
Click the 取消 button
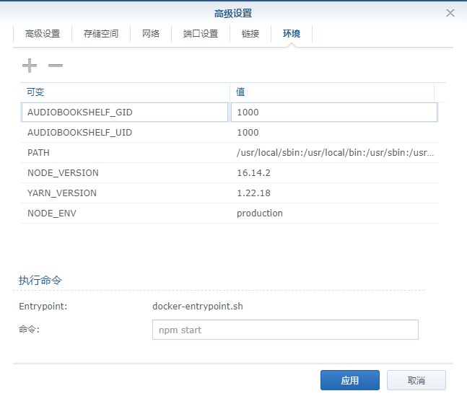416,380
